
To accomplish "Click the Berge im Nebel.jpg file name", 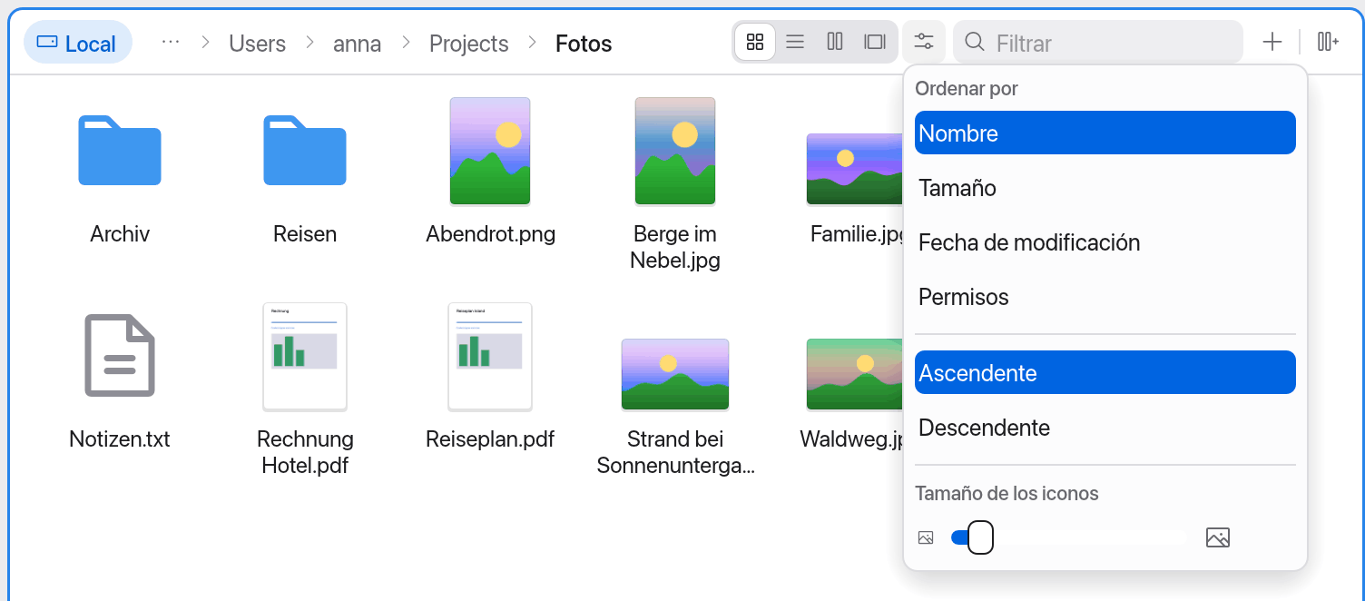I will pos(675,248).
